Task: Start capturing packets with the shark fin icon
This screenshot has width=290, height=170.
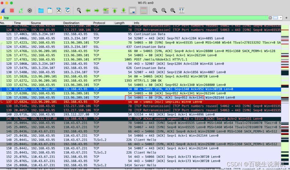Action: click(3, 10)
